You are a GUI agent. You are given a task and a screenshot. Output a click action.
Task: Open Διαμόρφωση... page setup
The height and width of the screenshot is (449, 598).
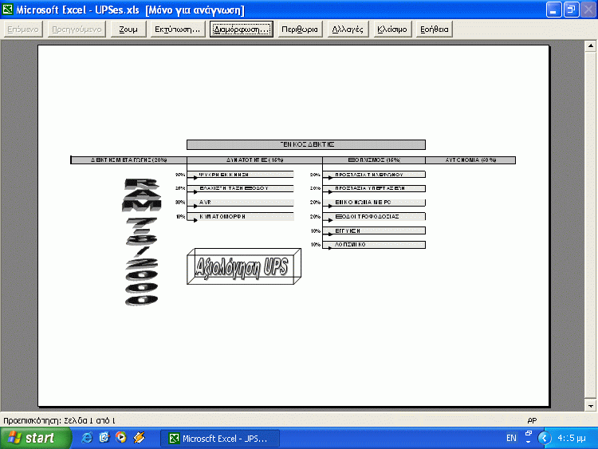point(242,30)
